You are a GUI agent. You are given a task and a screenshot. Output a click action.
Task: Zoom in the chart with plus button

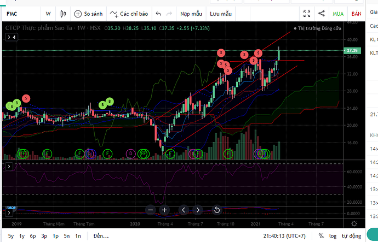click(x=164, y=210)
